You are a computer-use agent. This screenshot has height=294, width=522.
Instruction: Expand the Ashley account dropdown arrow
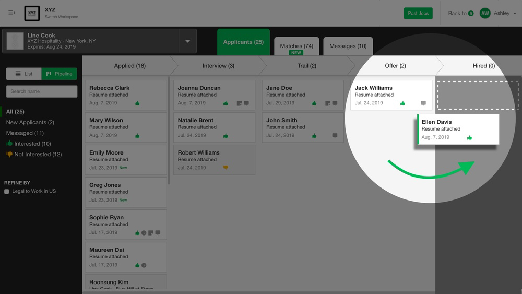pos(515,14)
